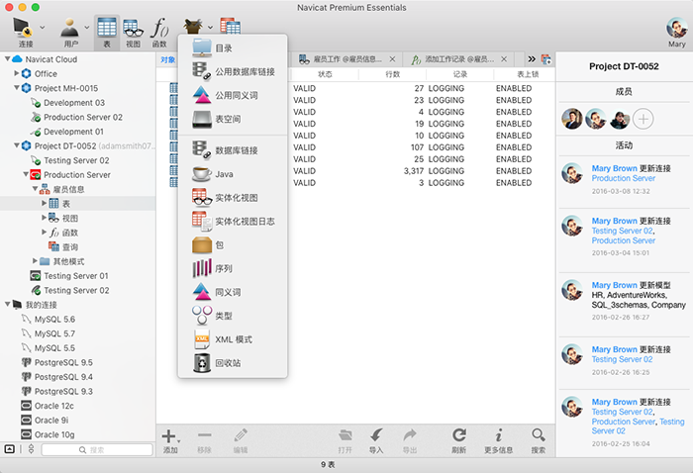Open the connection toolbar dropdown arrow
The image size is (693, 473).
[43, 28]
